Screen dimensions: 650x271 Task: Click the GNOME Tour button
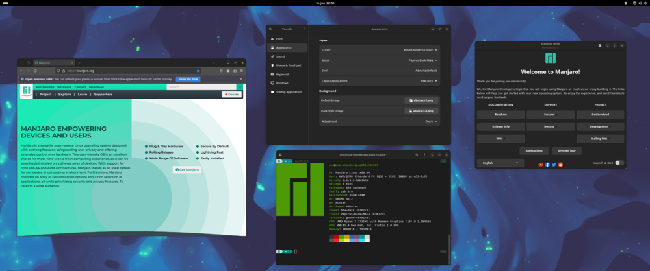pyautogui.click(x=567, y=150)
